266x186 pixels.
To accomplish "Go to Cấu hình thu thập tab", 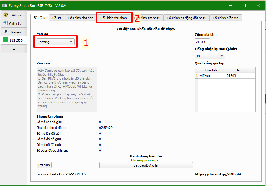I will [x=114, y=18].
